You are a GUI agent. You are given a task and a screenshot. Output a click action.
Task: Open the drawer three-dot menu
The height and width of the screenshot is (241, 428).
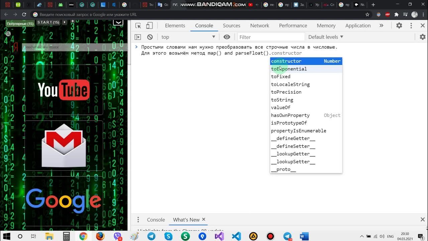point(138,220)
